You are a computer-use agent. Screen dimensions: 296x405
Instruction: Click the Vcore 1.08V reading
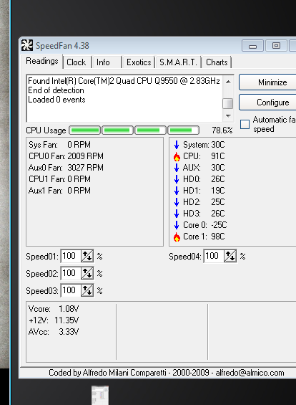point(54,309)
